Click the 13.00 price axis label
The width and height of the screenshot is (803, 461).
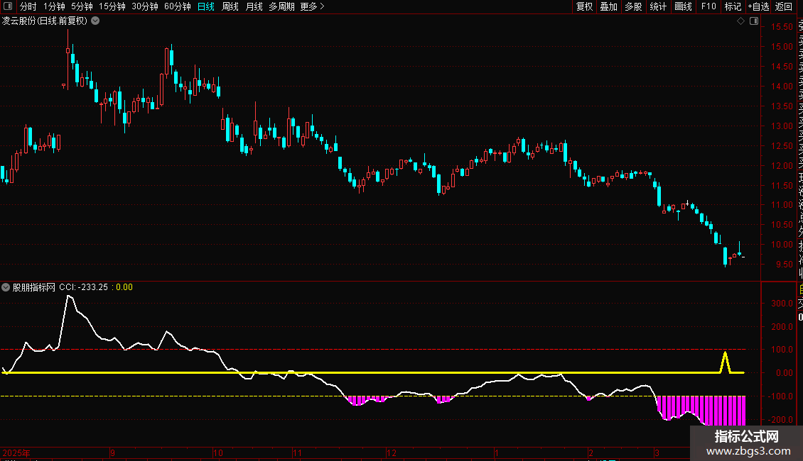(x=782, y=126)
